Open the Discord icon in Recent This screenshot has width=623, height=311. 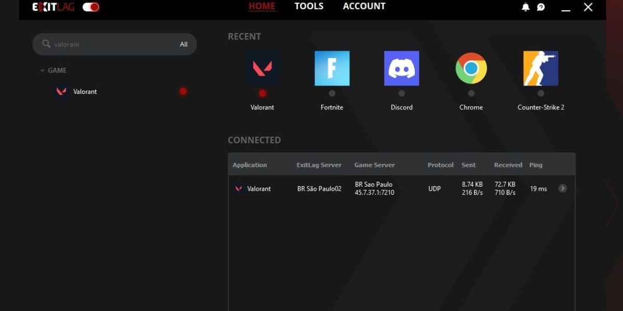coord(402,68)
